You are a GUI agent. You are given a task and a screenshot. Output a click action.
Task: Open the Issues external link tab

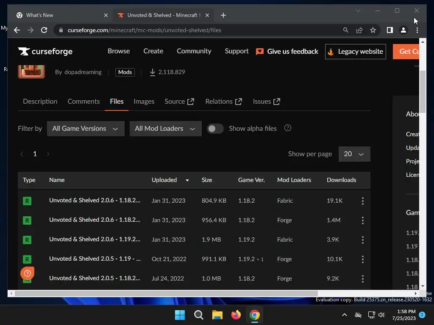point(267,102)
